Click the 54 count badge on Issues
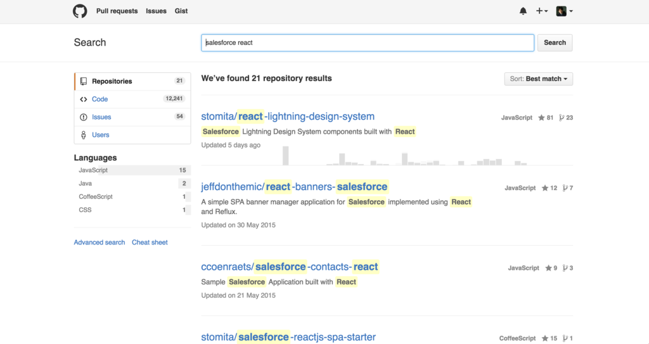The image size is (649, 344). [x=179, y=117]
